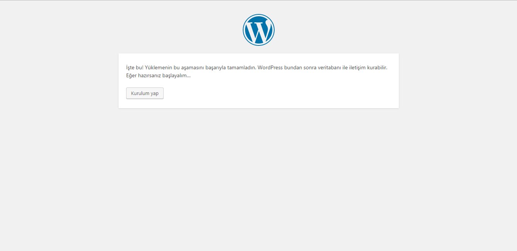Click the text "Eğer hazırsanız başlayalım…"

[158, 75]
